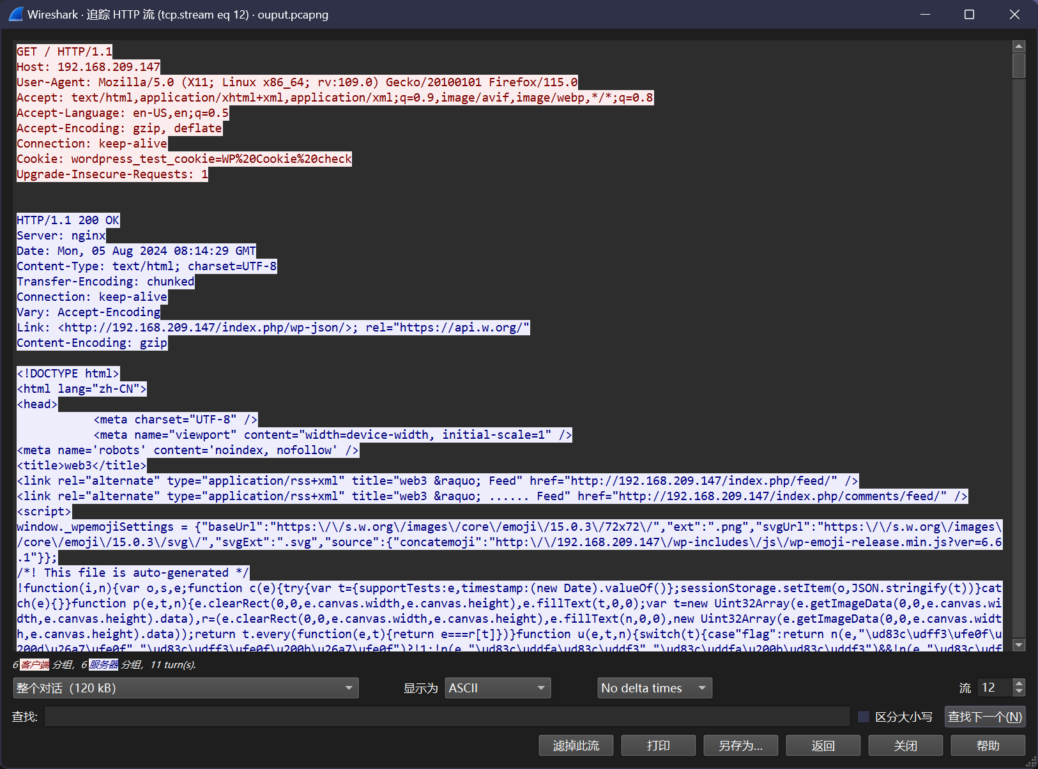Click the '<title>web3</title>' line

pos(82,466)
